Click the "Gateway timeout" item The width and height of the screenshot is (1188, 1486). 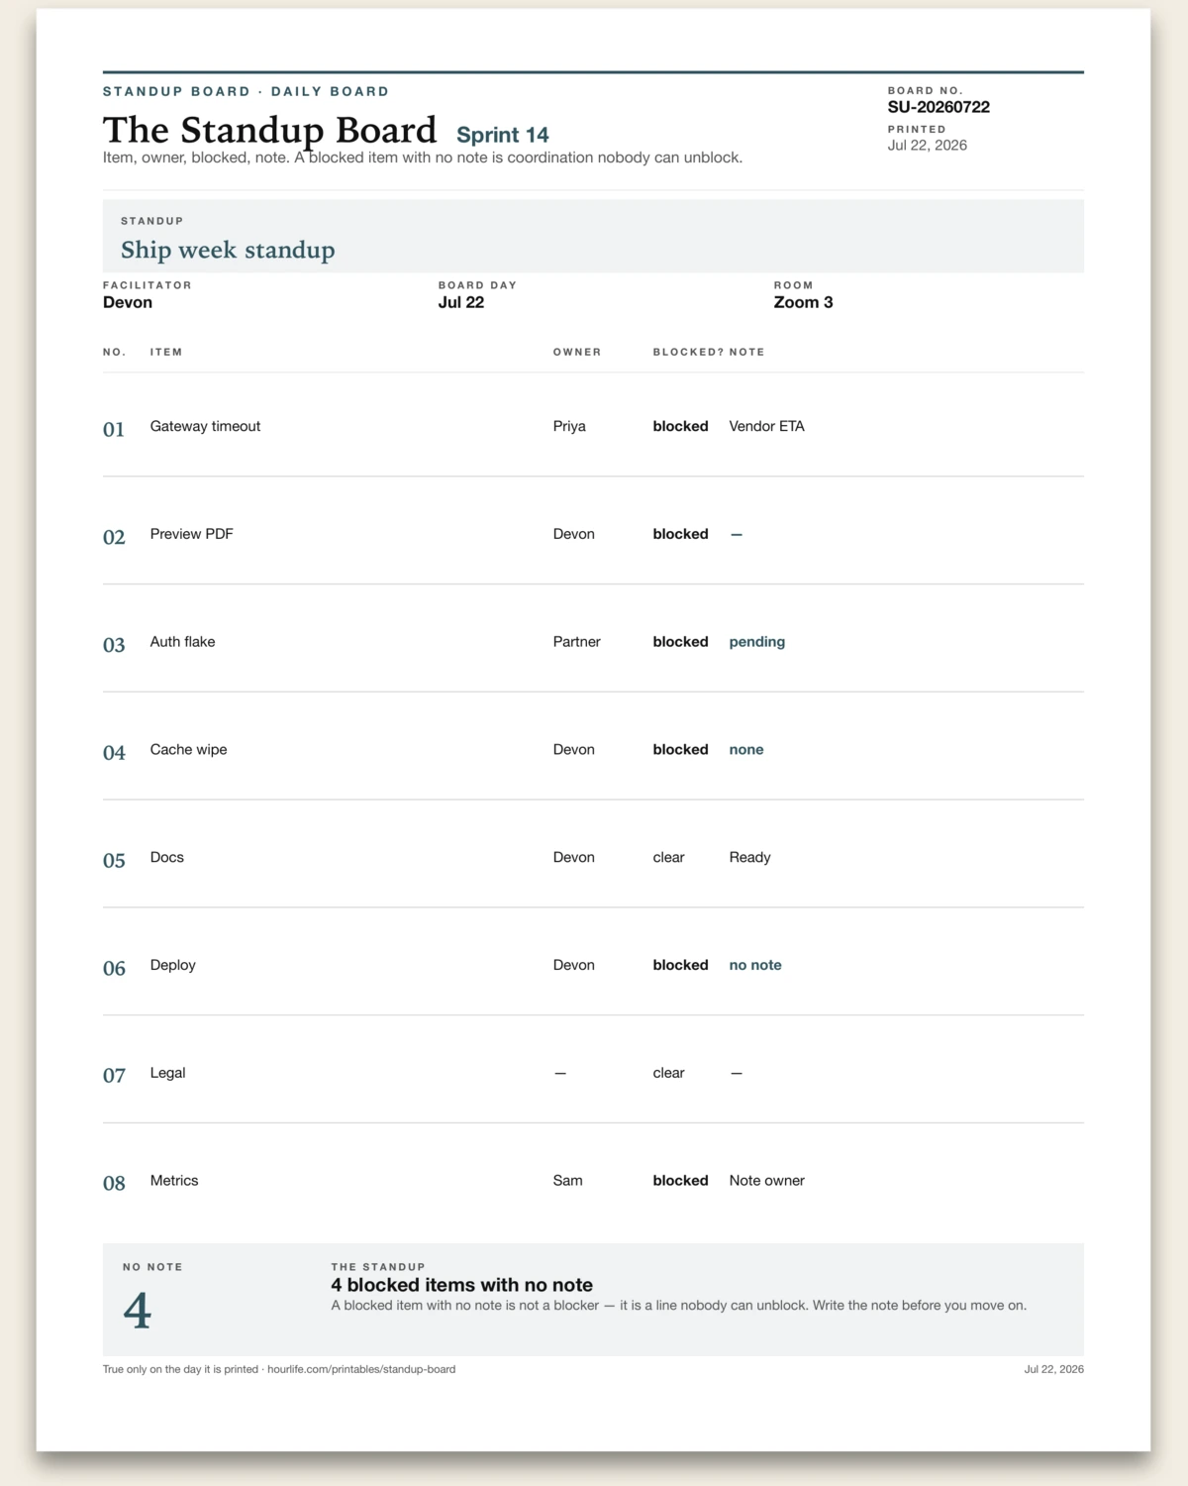pyautogui.click(x=205, y=426)
